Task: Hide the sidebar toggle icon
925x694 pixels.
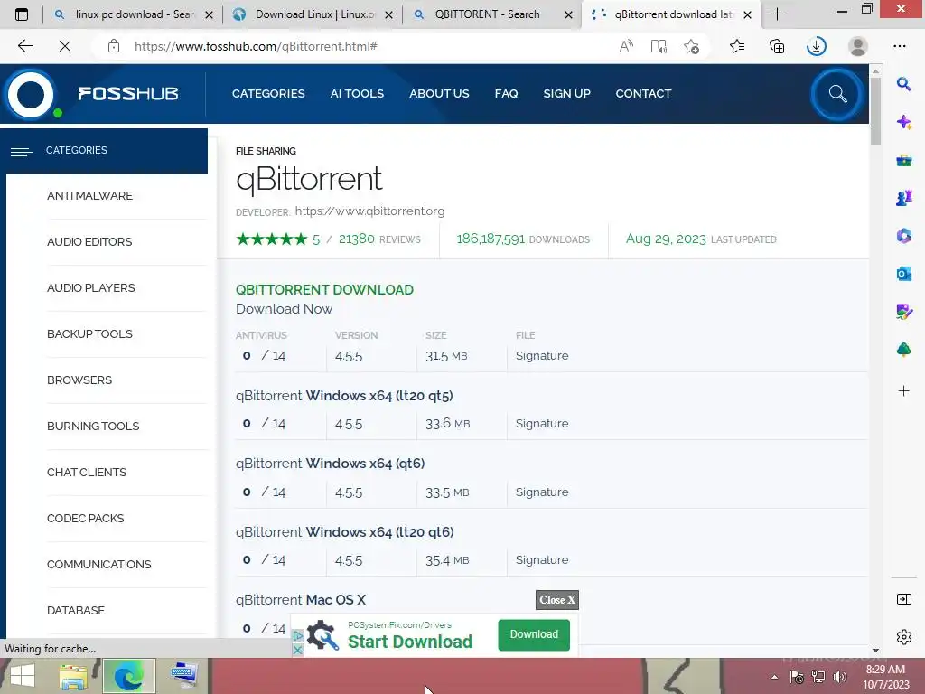Action: point(903,600)
